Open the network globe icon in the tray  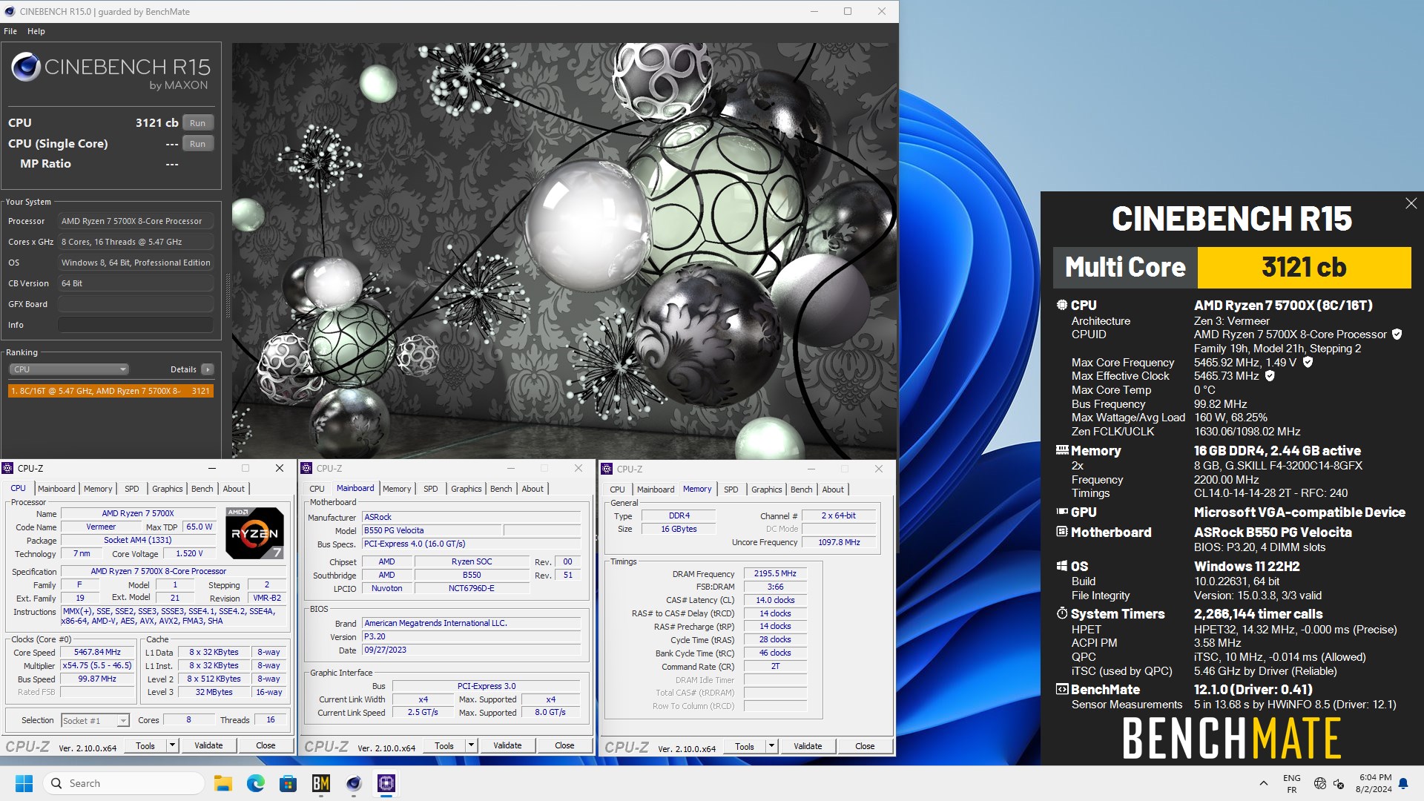coord(1320,783)
